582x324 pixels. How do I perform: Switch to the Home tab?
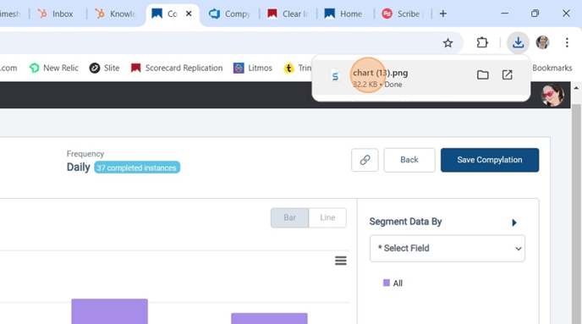click(x=345, y=14)
